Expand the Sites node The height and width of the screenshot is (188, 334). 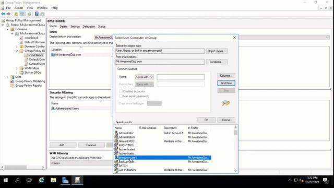[7, 77]
